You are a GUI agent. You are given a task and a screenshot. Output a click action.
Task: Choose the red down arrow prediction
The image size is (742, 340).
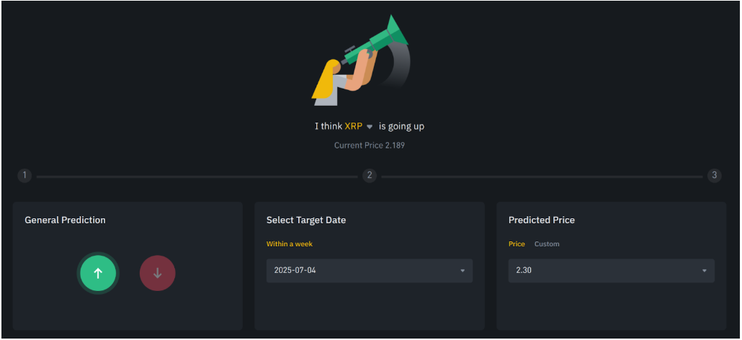pyautogui.click(x=158, y=273)
